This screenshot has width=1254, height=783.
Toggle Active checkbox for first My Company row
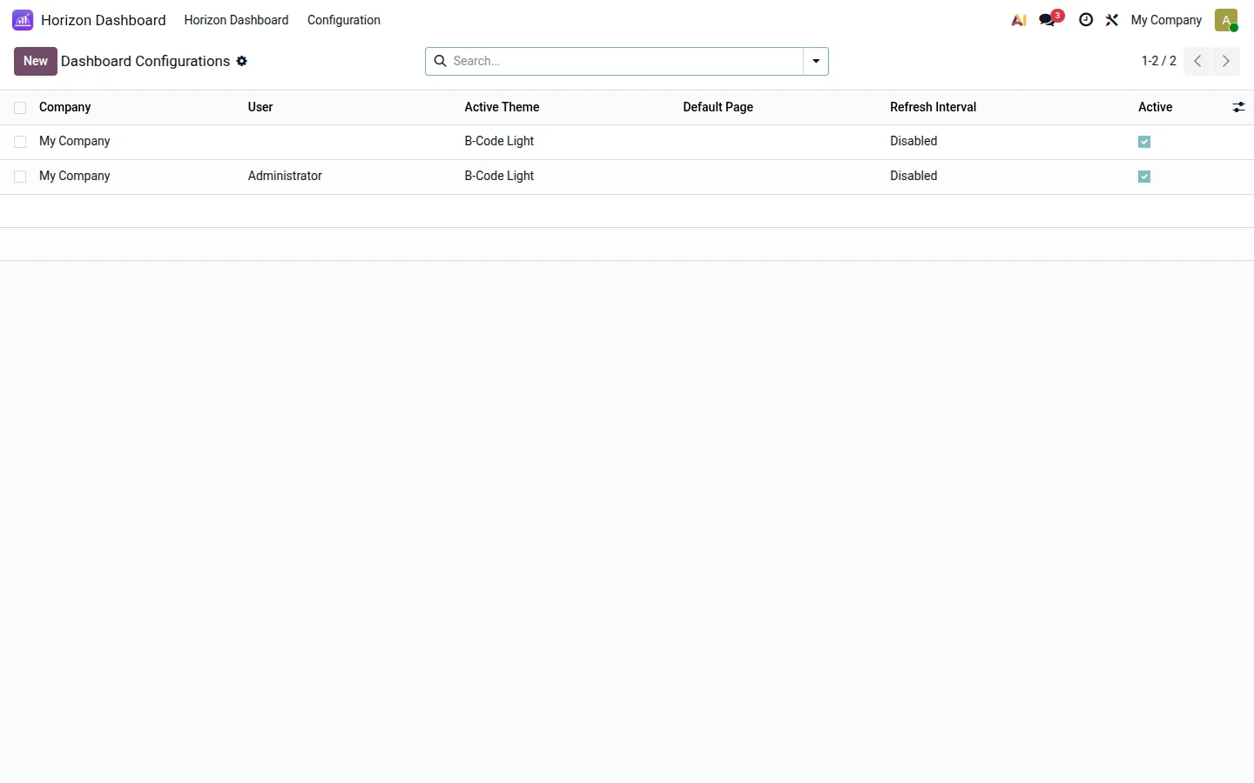click(x=1144, y=142)
